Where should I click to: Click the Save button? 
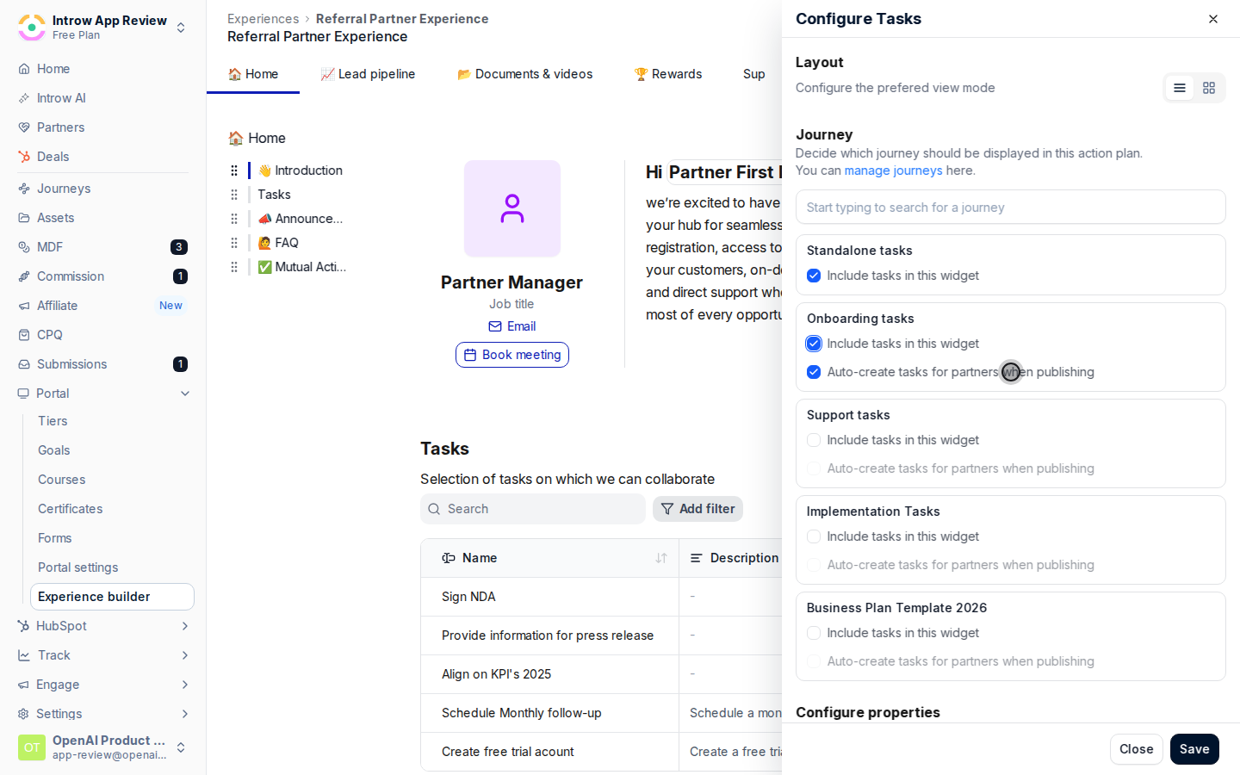1194,749
